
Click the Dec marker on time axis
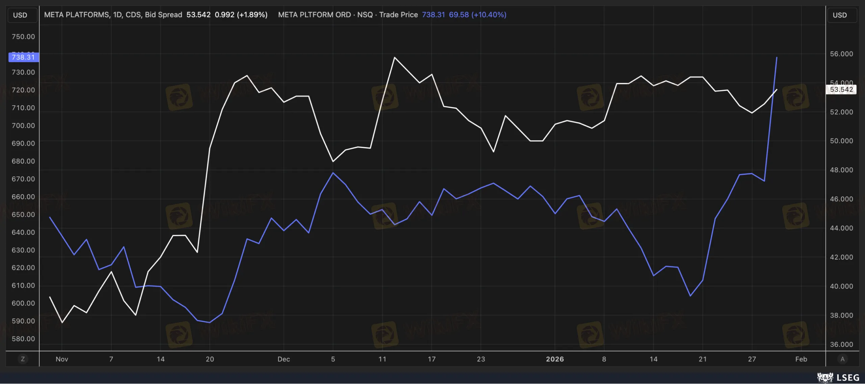(x=283, y=359)
